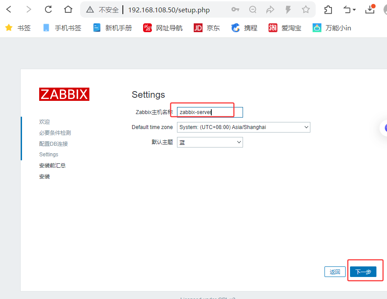Screen dimensions: 387x299
Task: Open the 手机书签 bookmark
Action: pos(62,28)
